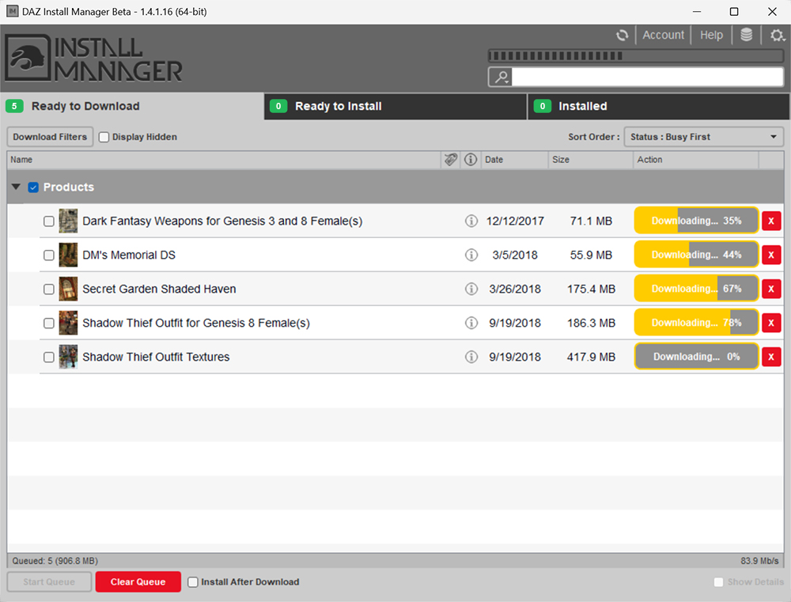Open the Download Filters panel
The width and height of the screenshot is (791, 602).
tap(50, 137)
